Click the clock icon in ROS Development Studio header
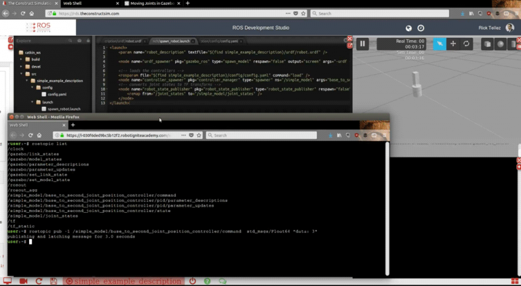 (421, 28)
